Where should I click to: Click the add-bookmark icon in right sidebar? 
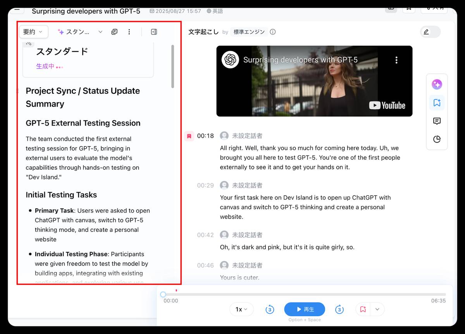[x=437, y=103]
